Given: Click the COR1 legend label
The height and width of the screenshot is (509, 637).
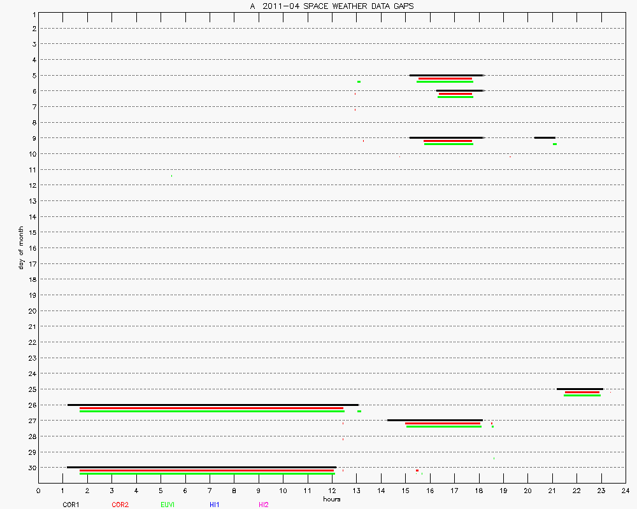Looking at the screenshot, I should [x=71, y=505].
